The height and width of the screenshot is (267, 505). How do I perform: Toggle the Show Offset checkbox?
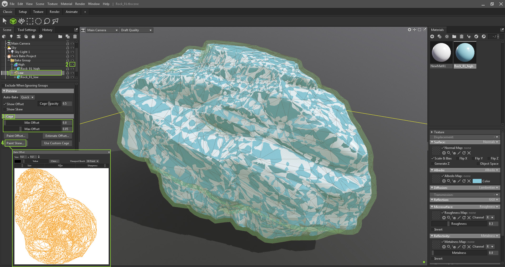(x=5, y=104)
